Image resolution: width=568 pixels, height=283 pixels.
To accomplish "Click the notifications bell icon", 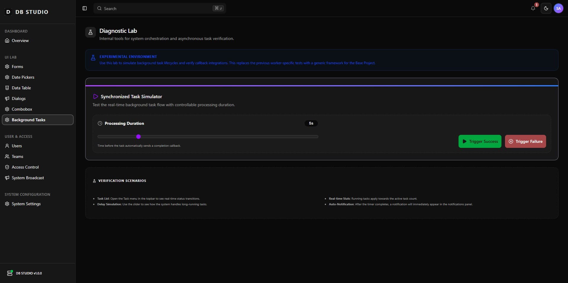I will pos(533,8).
